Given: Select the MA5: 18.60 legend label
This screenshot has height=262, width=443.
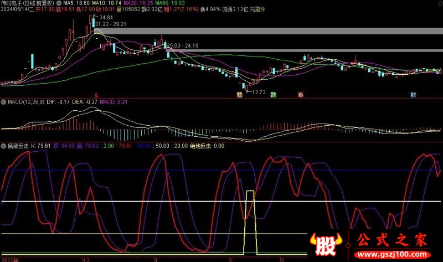Looking at the screenshot, I should pyautogui.click(x=76, y=3).
